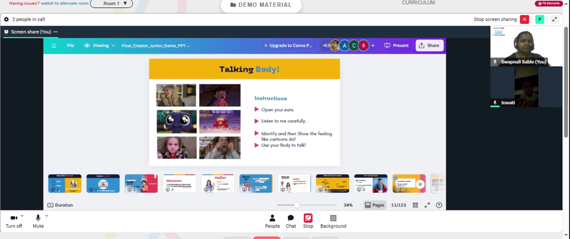Open the File menu in Canva

point(71,46)
